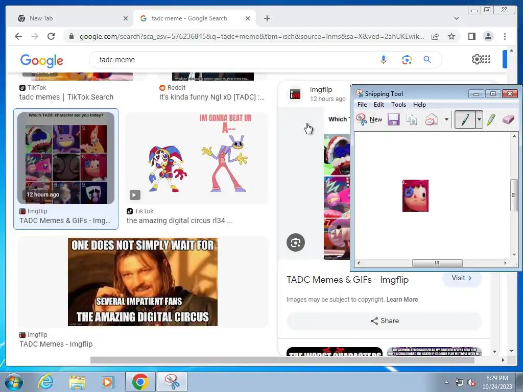Click the New snip scissors icon
This screenshot has width=523, height=392.
click(x=361, y=119)
